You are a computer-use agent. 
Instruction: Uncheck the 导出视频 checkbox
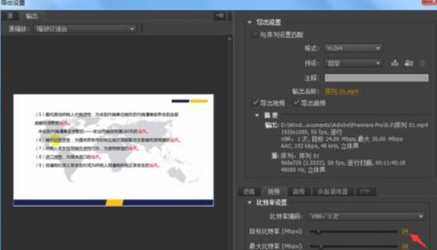255,103
